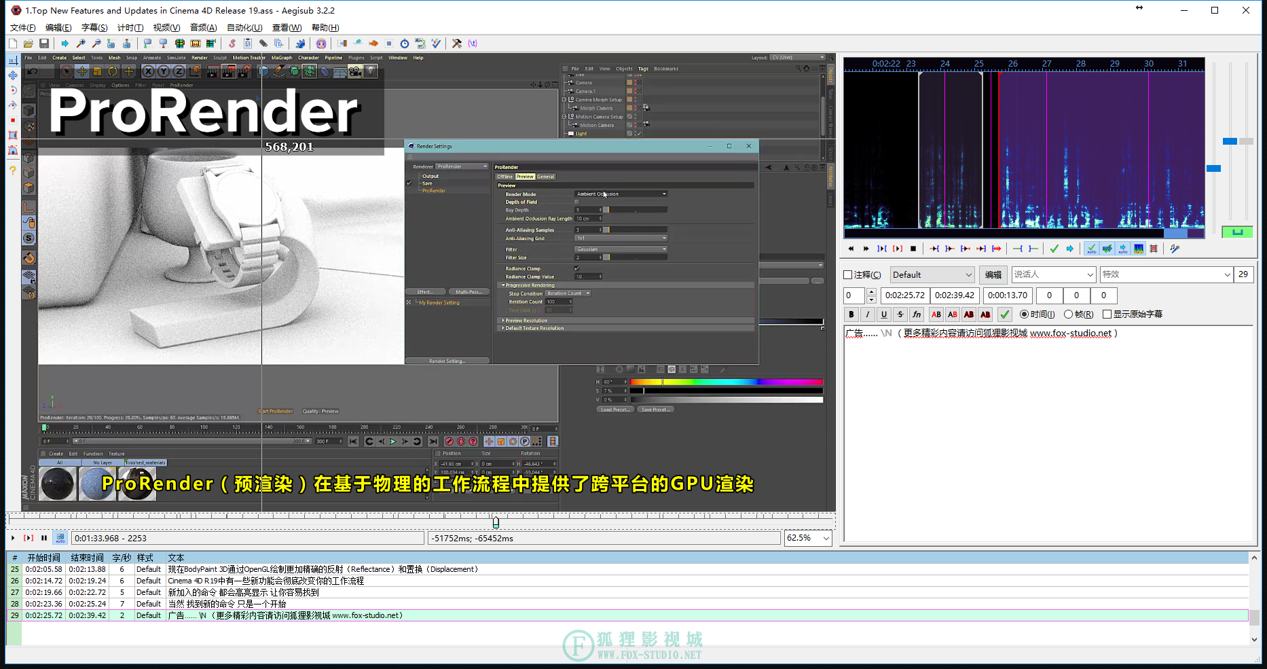This screenshot has width=1267, height=669.
Task: Increase layer number with up stepper
Action: tap(871, 292)
